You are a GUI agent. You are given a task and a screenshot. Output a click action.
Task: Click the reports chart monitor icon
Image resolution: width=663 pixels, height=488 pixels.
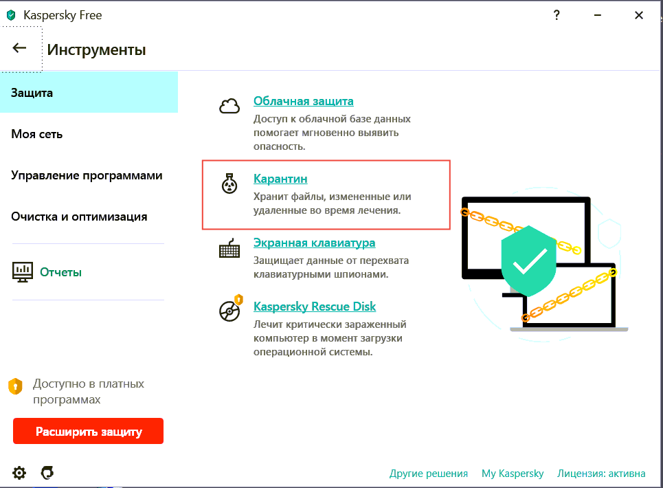[23, 272]
